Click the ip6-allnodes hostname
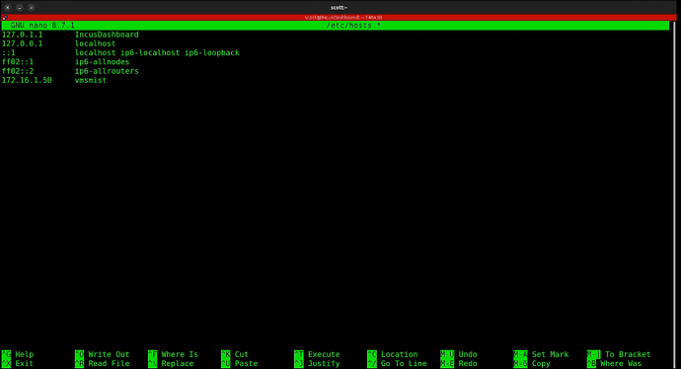 pyautogui.click(x=102, y=61)
